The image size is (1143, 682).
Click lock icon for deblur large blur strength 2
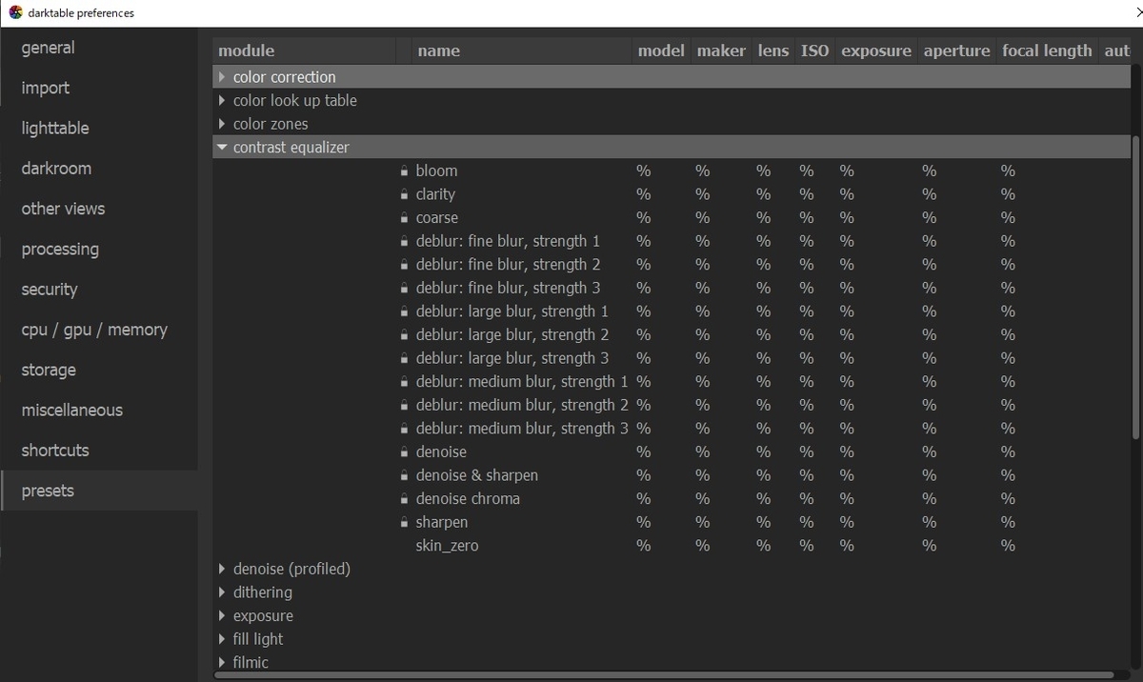[404, 335]
